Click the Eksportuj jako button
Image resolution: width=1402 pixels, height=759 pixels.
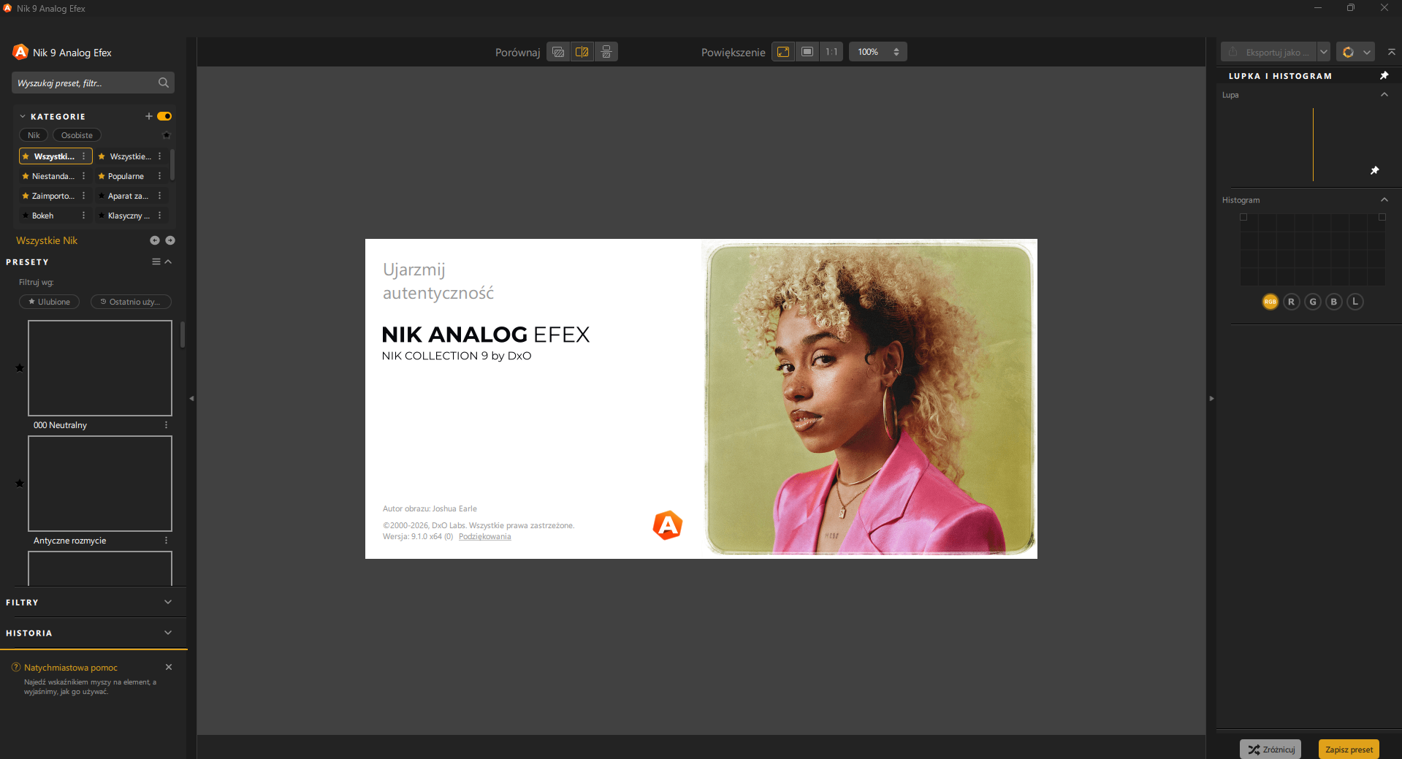(x=1268, y=52)
